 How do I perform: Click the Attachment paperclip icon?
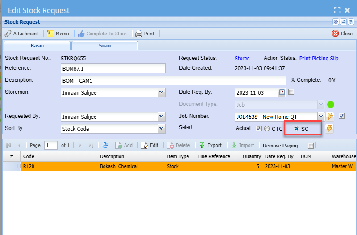(8, 34)
